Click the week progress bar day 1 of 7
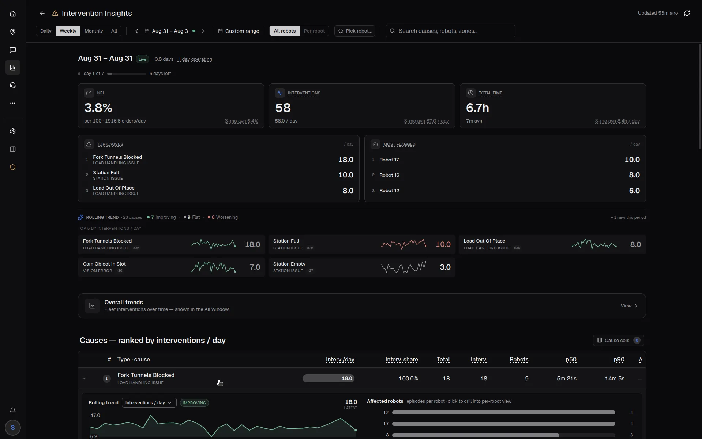 point(127,74)
